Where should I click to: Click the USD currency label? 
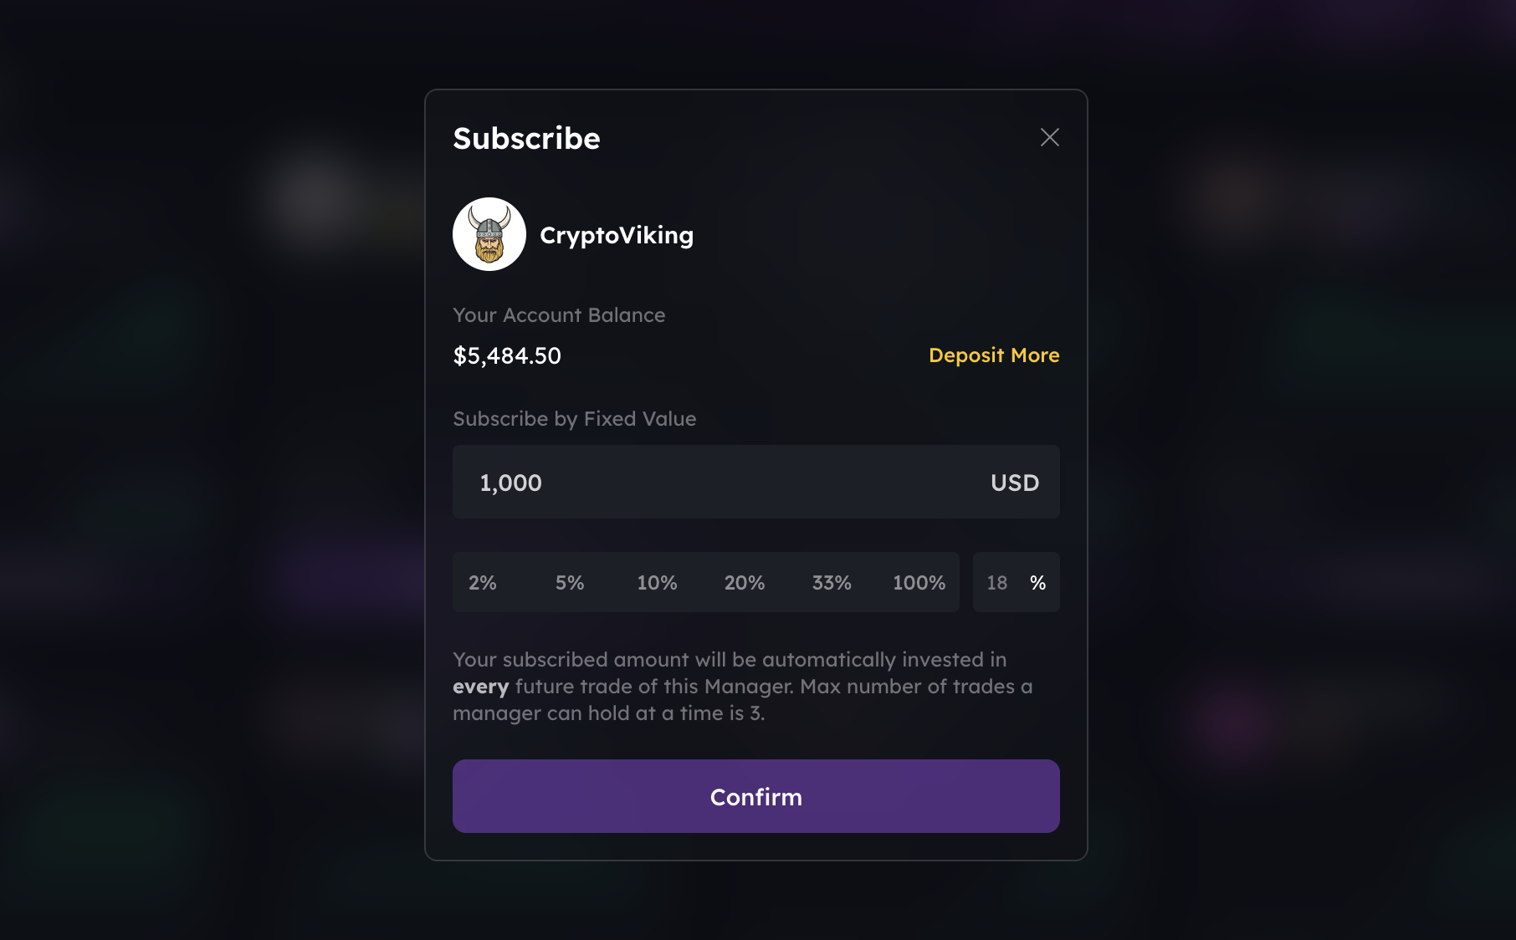point(1014,483)
